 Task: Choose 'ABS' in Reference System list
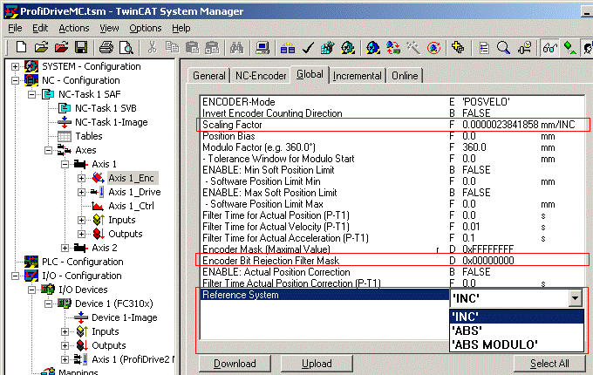516,331
